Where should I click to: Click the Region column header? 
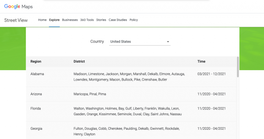(x=36, y=62)
